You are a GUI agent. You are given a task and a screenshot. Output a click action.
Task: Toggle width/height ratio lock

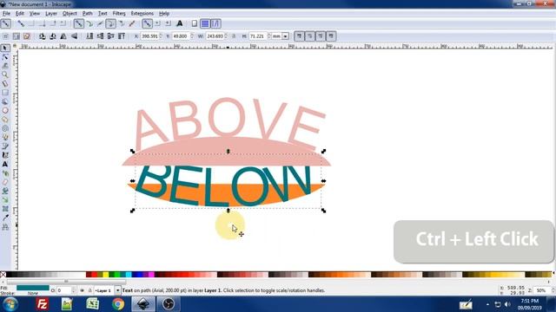coord(234,36)
